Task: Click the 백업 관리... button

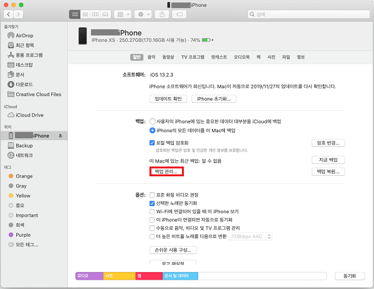Action: click(166, 171)
